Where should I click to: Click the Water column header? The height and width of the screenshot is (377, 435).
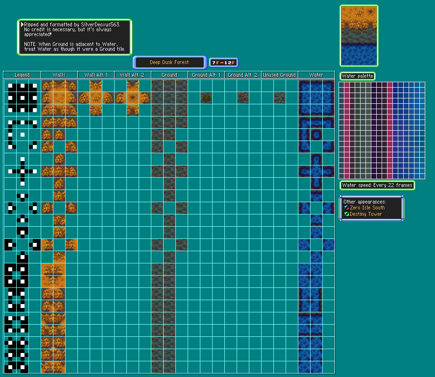pyautogui.click(x=316, y=75)
